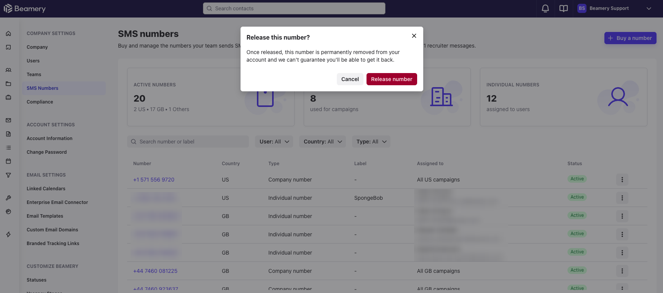Select Company in settings menu

[37, 47]
